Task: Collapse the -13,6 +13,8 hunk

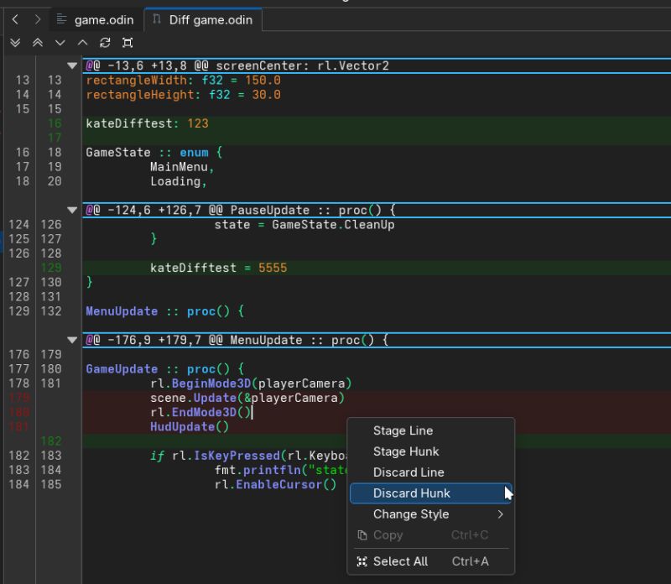Action: click(x=72, y=65)
